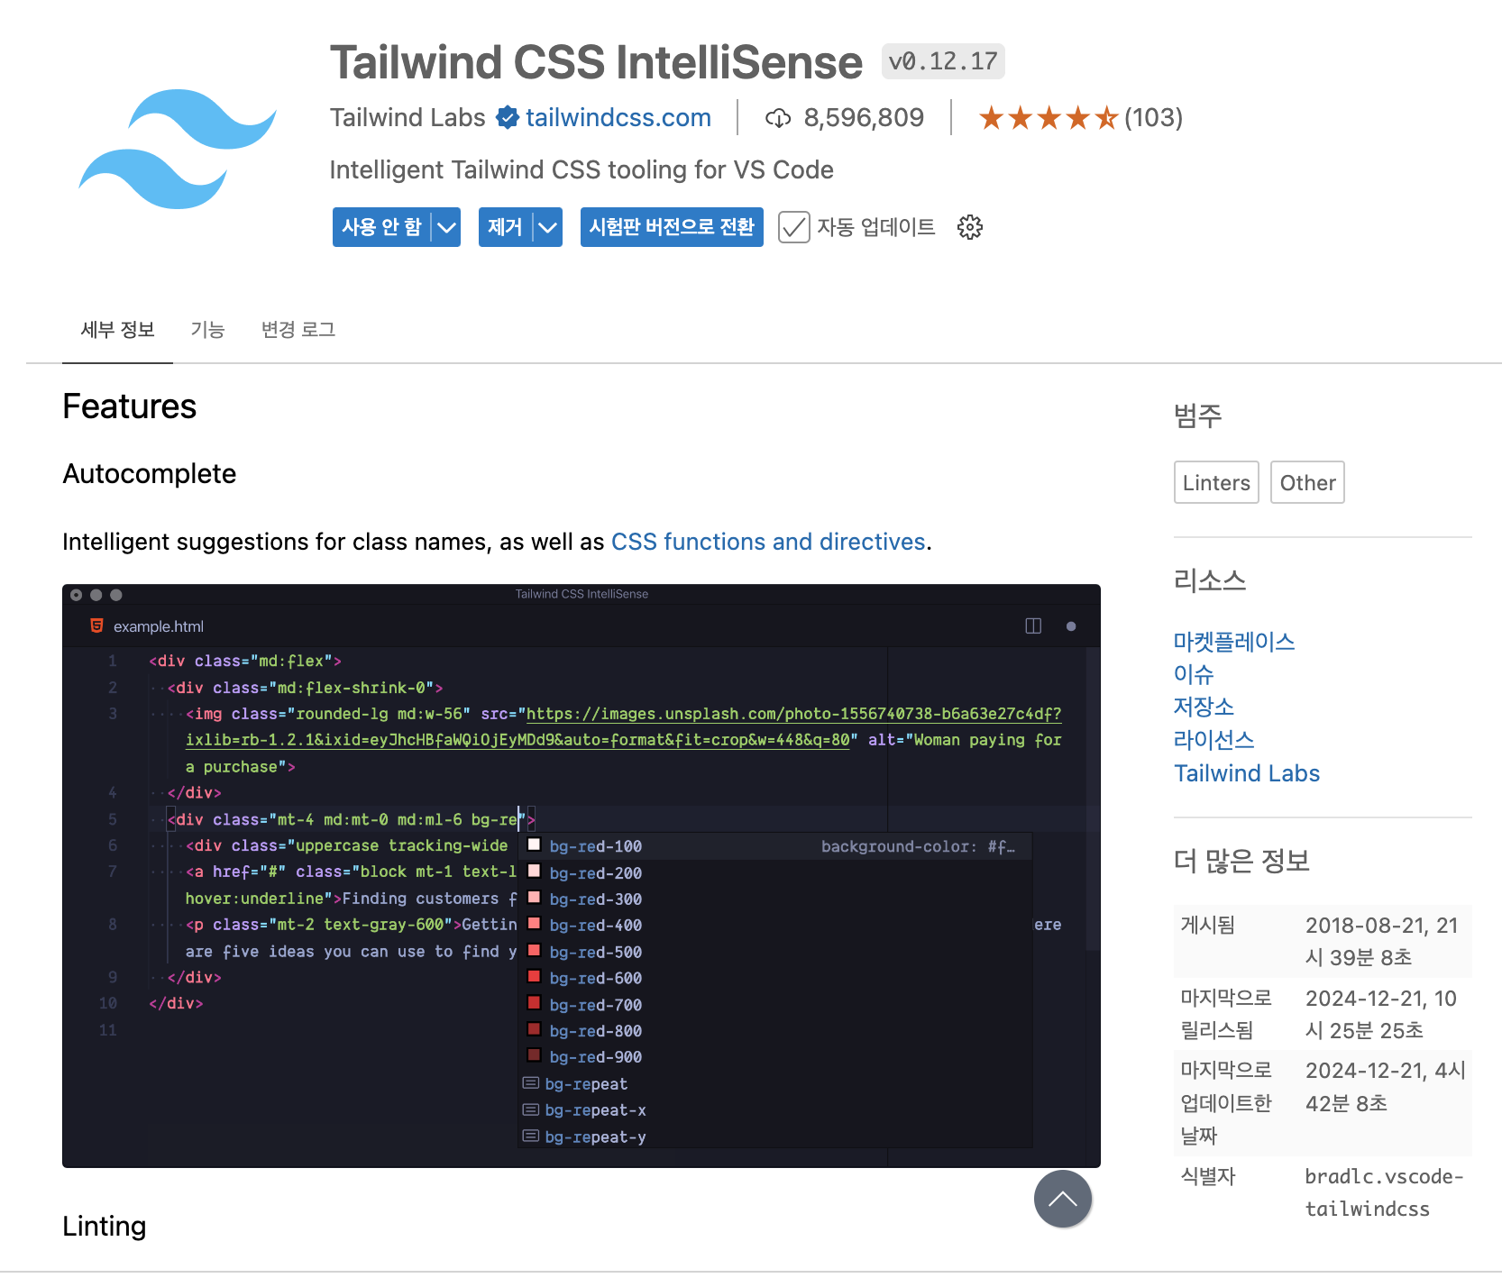Toggle the 자동 업데이트 checkbox
The height and width of the screenshot is (1278, 1502).
pyautogui.click(x=794, y=227)
